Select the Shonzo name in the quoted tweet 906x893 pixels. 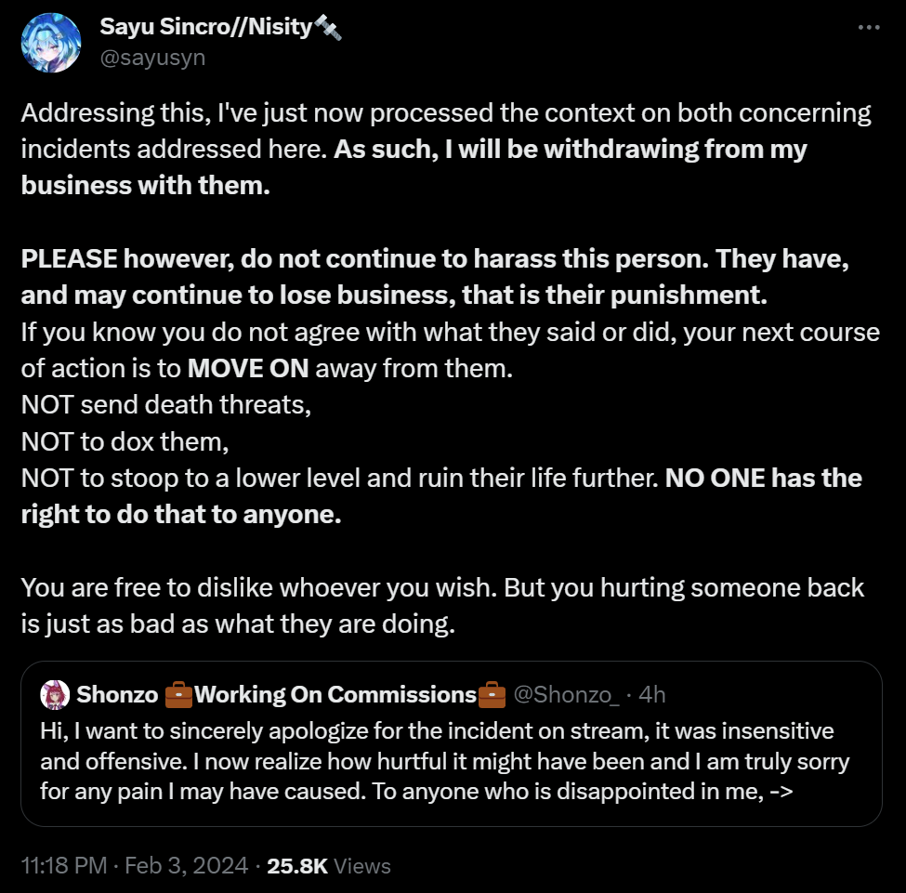(x=117, y=694)
